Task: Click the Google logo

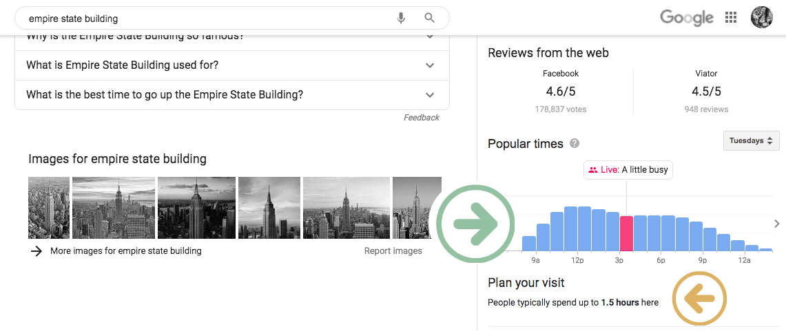Action: [x=686, y=18]
